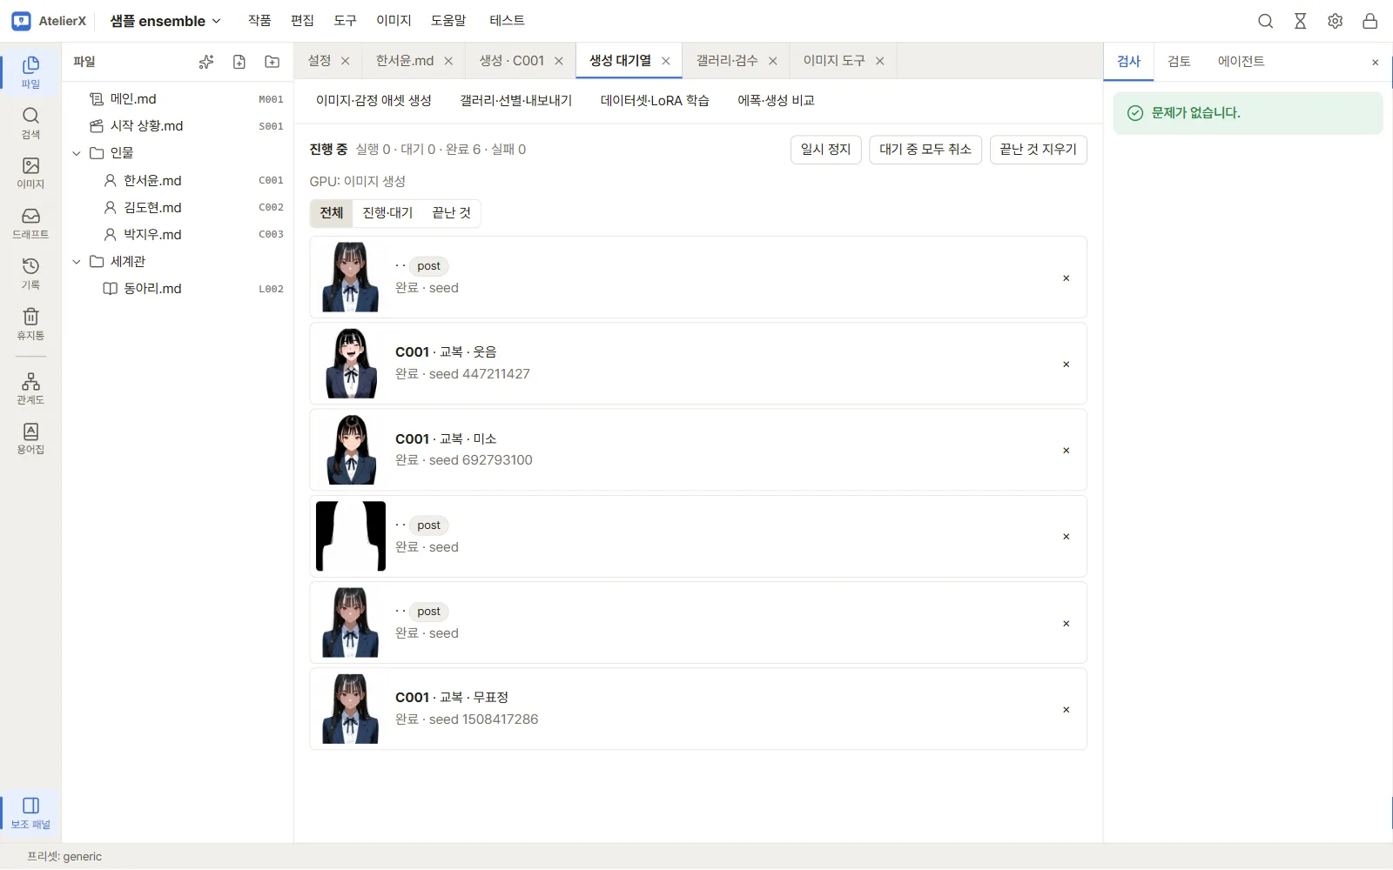1393x870 pixels.
Task: Open the 기록 history sidebar panel
Action: tap(30, 274)
